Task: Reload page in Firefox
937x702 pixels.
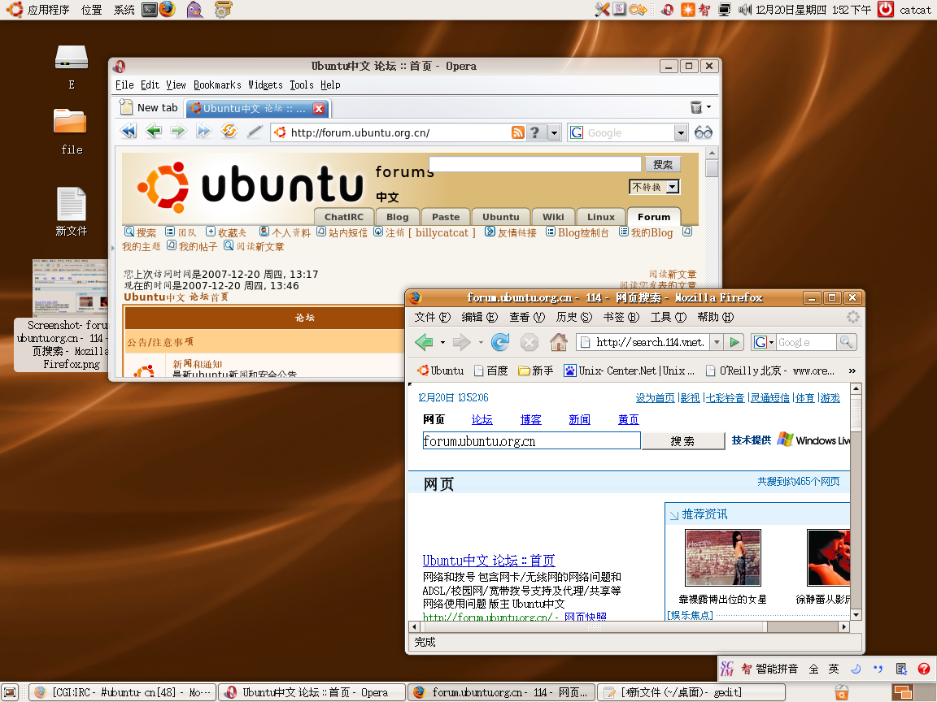Action: [500, 342]
